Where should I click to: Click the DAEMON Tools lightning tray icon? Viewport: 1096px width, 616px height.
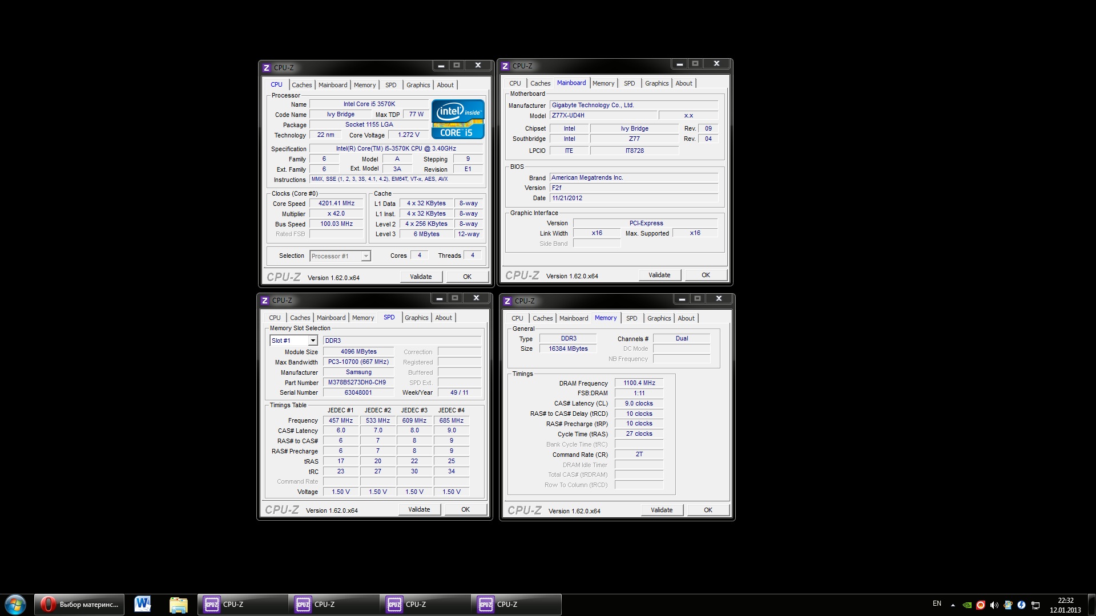point(1022,605)
